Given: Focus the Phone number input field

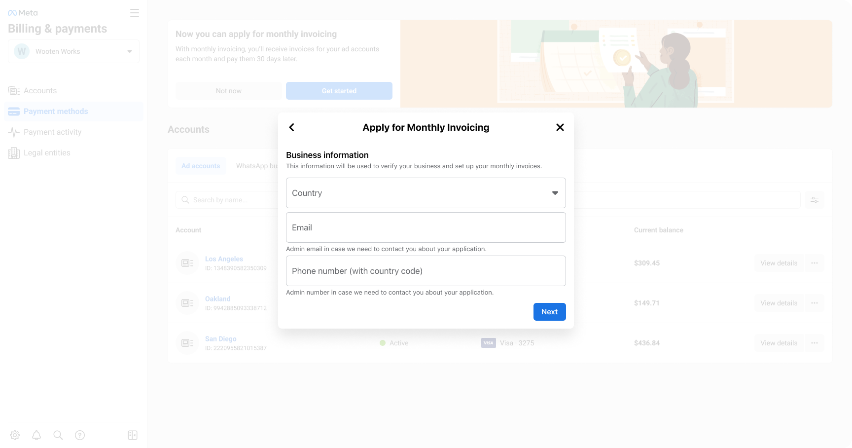Looking at the screenshot, I should click(426, 271).
